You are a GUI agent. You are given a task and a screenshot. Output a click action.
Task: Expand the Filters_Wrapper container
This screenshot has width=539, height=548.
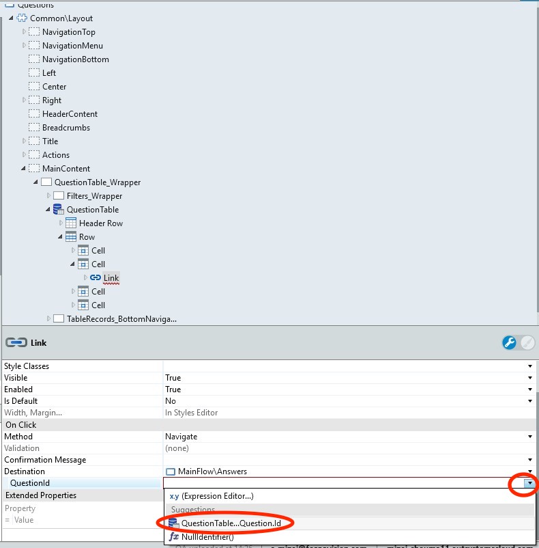[48, 195]
